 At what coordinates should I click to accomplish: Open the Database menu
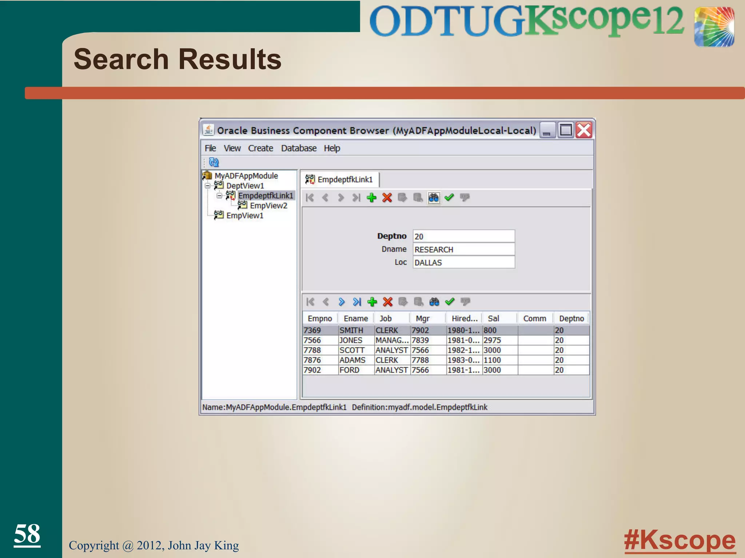[299, 148]
